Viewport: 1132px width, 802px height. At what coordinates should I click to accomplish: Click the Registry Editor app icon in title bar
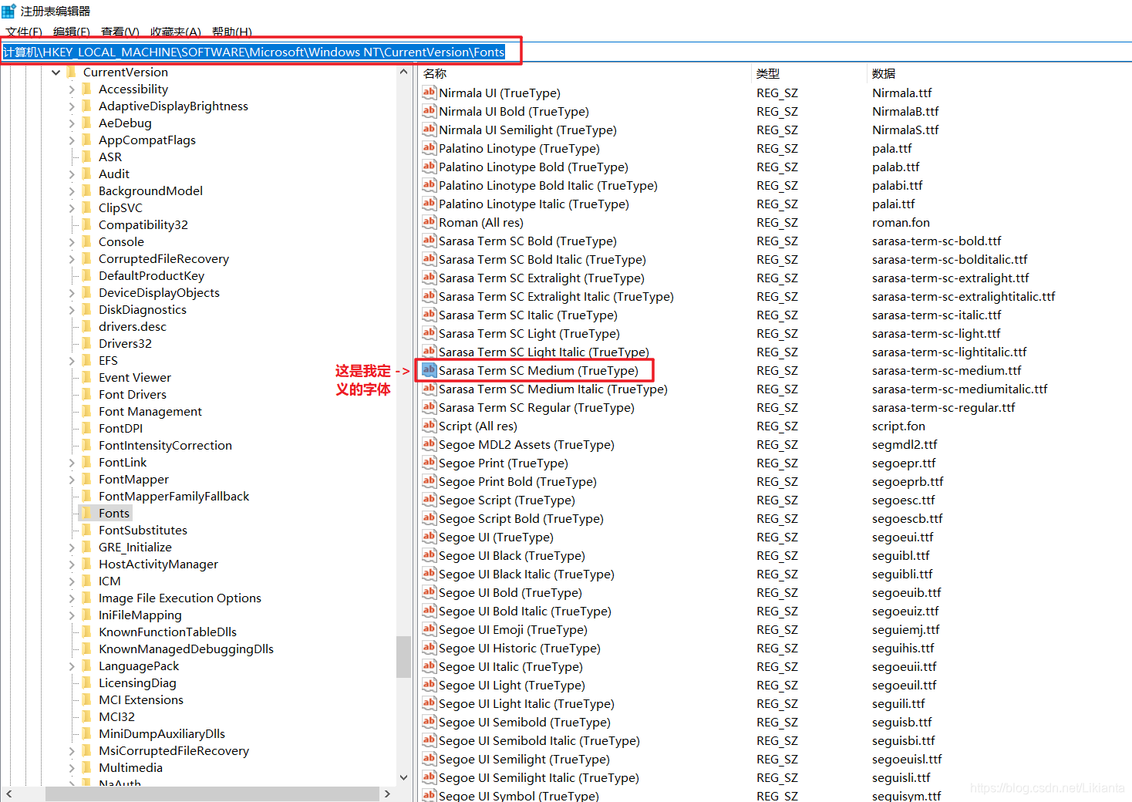point(8,11)
